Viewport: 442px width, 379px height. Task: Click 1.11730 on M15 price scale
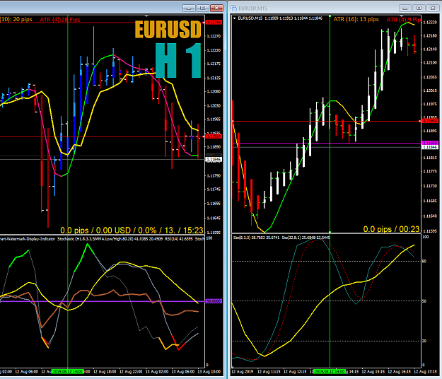coord(430,186)
